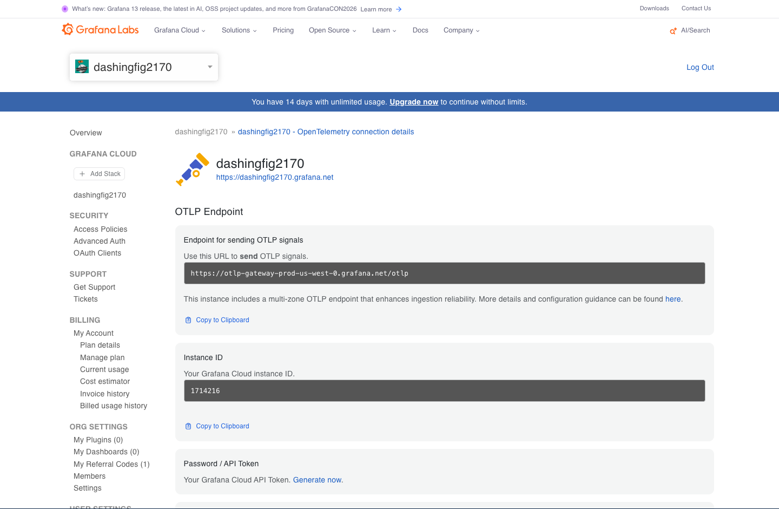779x509 pixels.
Task: Open the Contact Us link
Action: (696, 8)
